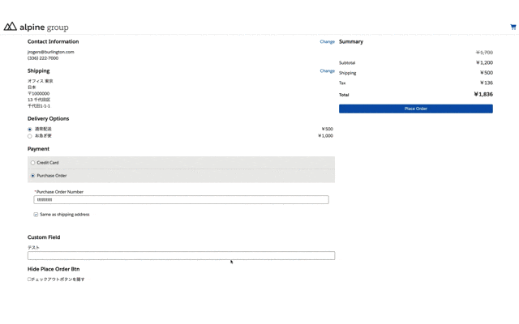Change the Contact Information
The height and width of the screenshot is (324, 519).
coord(327,41)
